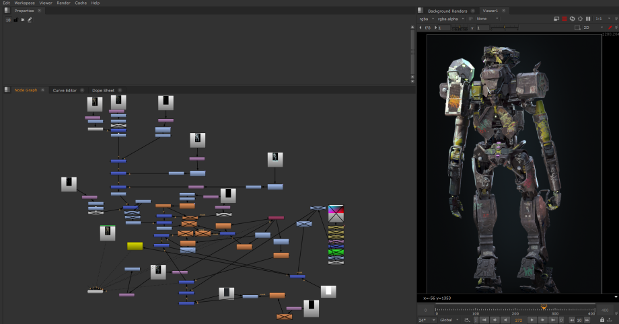
Task: Open the 2D view mode dropdown
Action: [593, 28]
